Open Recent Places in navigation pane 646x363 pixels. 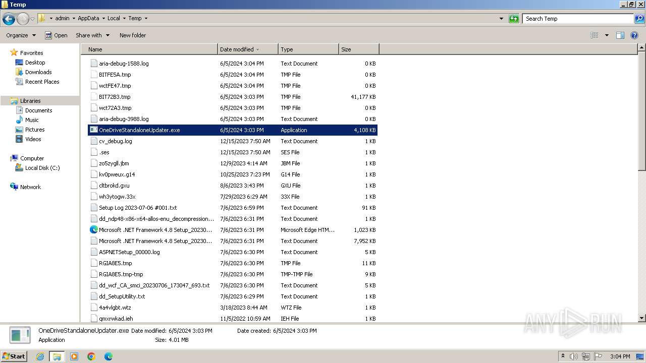(x=42, y=82)
